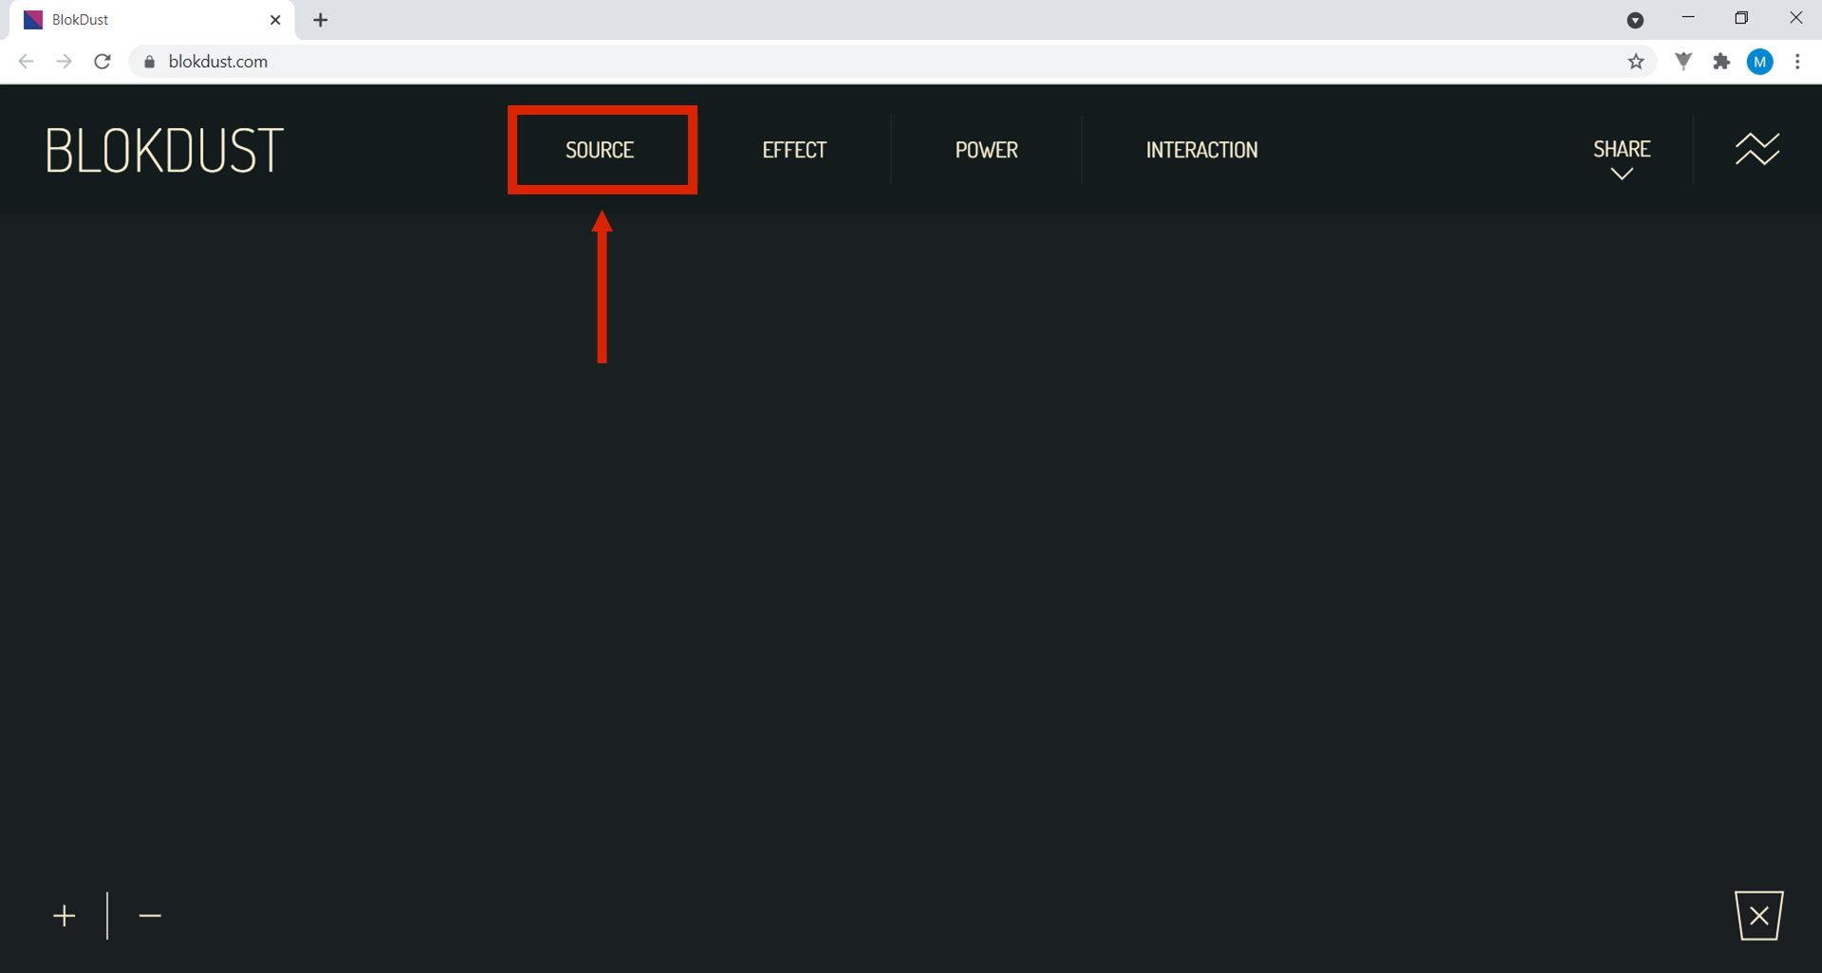Viewport: 1822px width, 973px height.
Task: Zoom out with the minus icon
Action: pyautogui.click(x=150, y=916)
